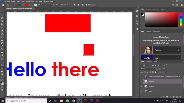Select the Path Selection arrow tool
Viewport: 184px width, 103px height.
(2, 65)
